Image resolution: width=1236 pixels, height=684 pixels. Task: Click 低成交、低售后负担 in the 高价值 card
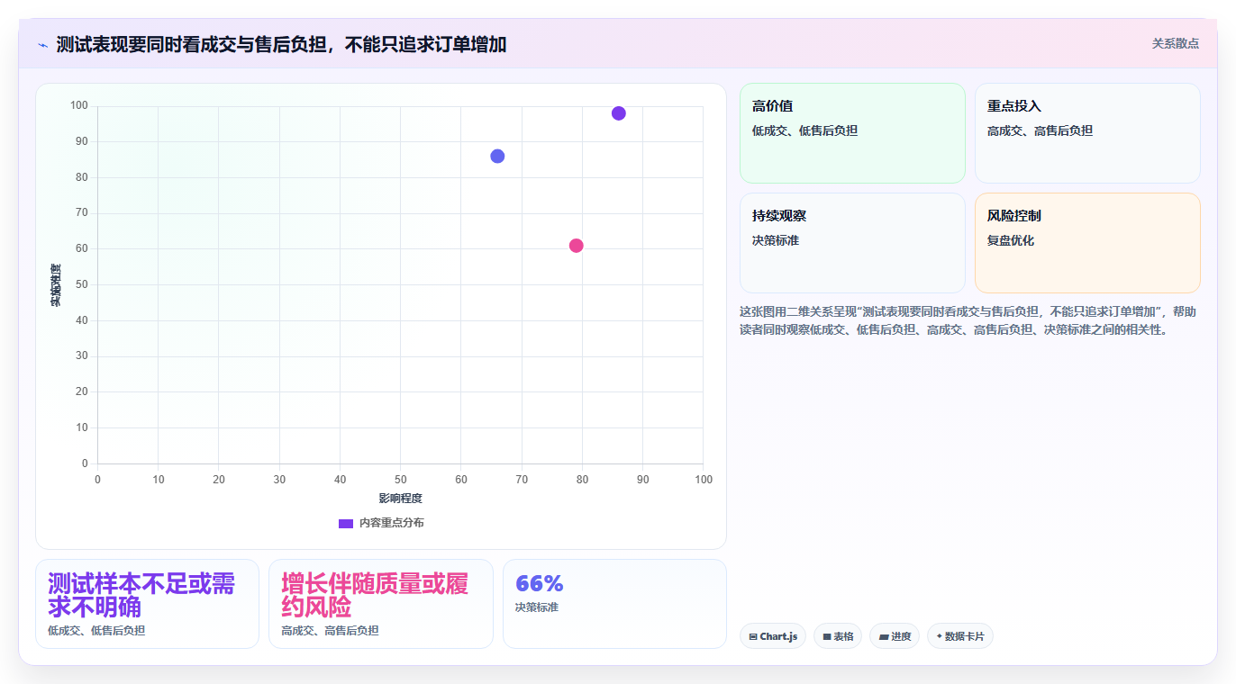pos(804,131)
